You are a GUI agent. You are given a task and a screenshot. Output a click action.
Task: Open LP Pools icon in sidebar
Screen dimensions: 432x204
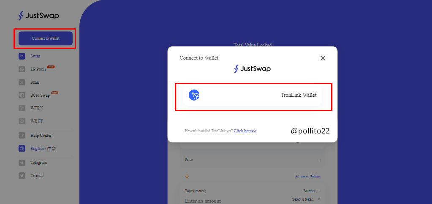tap(22, 69)
